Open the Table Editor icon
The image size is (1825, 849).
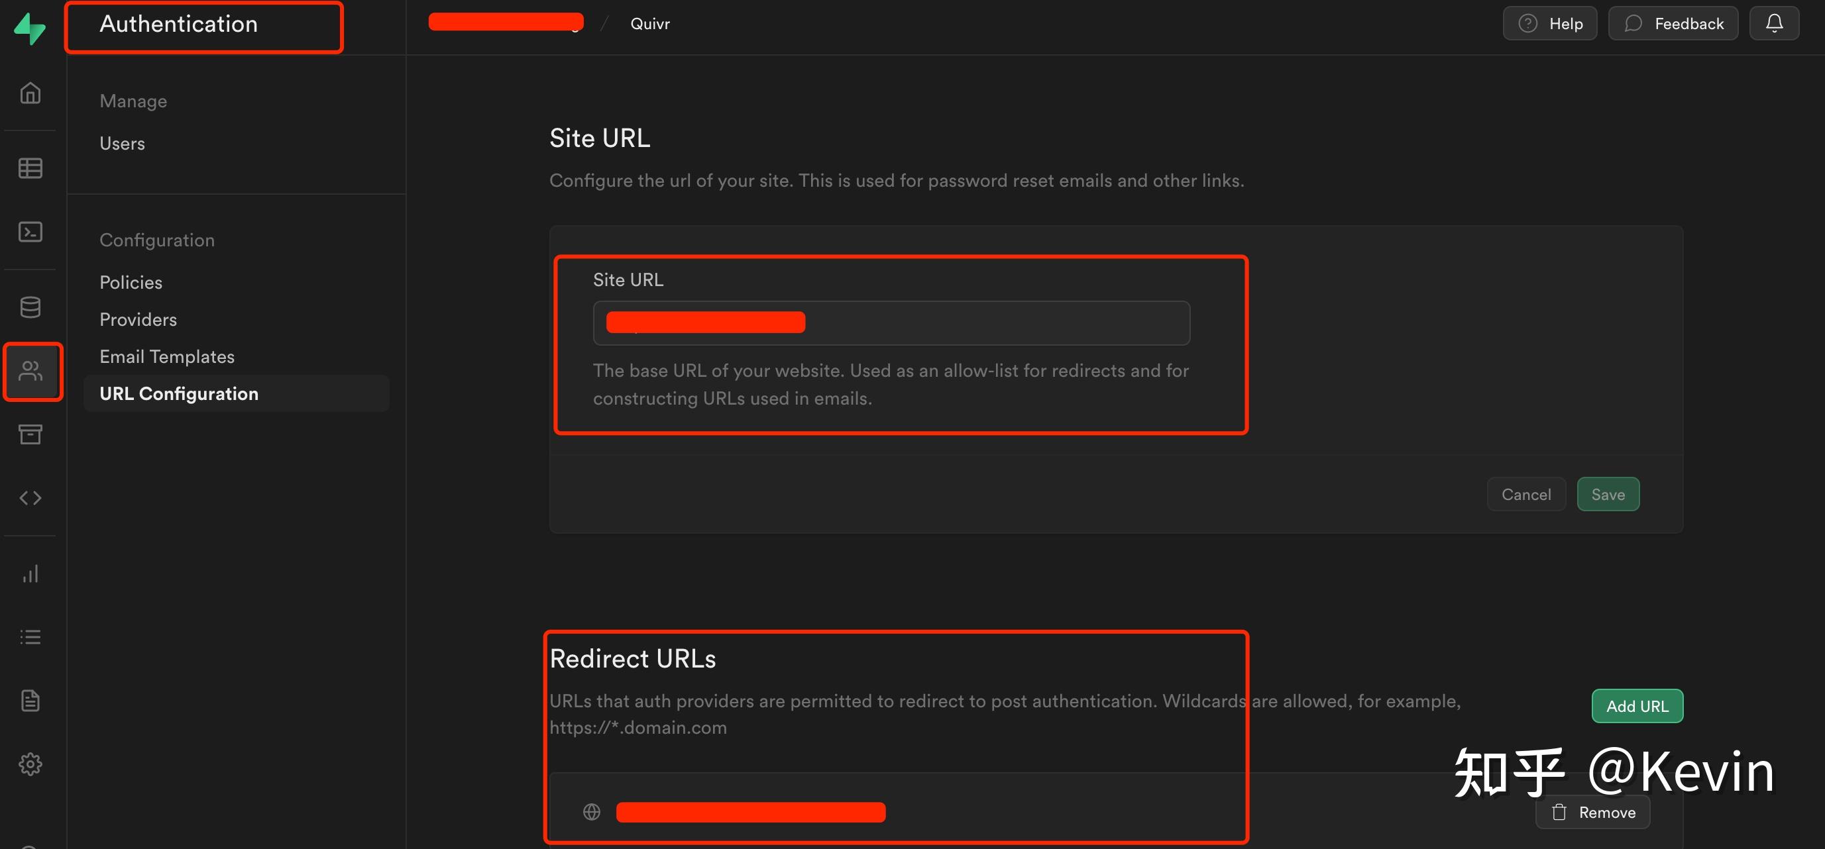click(x=30, y=168)
